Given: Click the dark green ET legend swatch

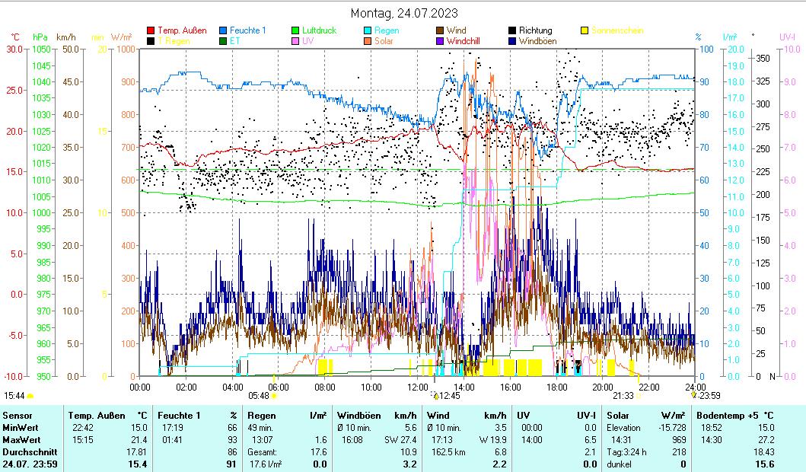Looking at the screenshot, I should click(x=224, y=41).
